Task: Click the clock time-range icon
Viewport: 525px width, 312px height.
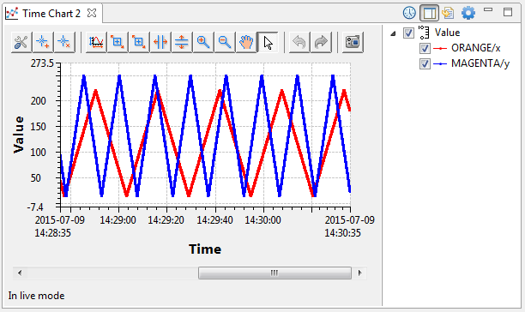Action: point(409,13)
